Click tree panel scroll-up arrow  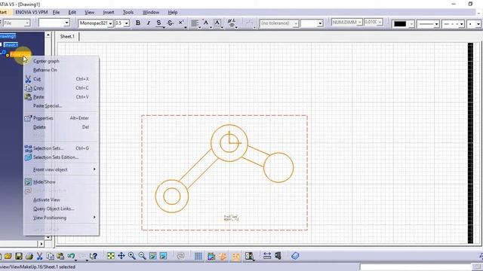point(48,35)
